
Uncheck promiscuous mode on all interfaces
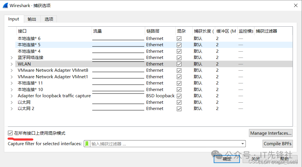point(11,133)
